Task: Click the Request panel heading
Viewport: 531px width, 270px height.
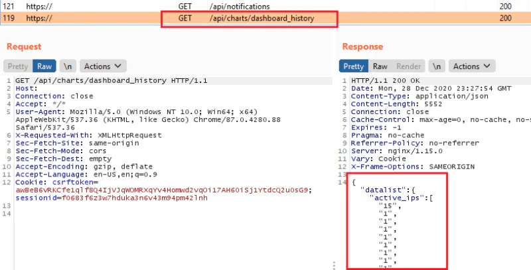Action: (24, 46)
